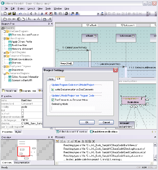The image size is (158, 170).
Task: Open the Project menu
Action: click(21, 8)
